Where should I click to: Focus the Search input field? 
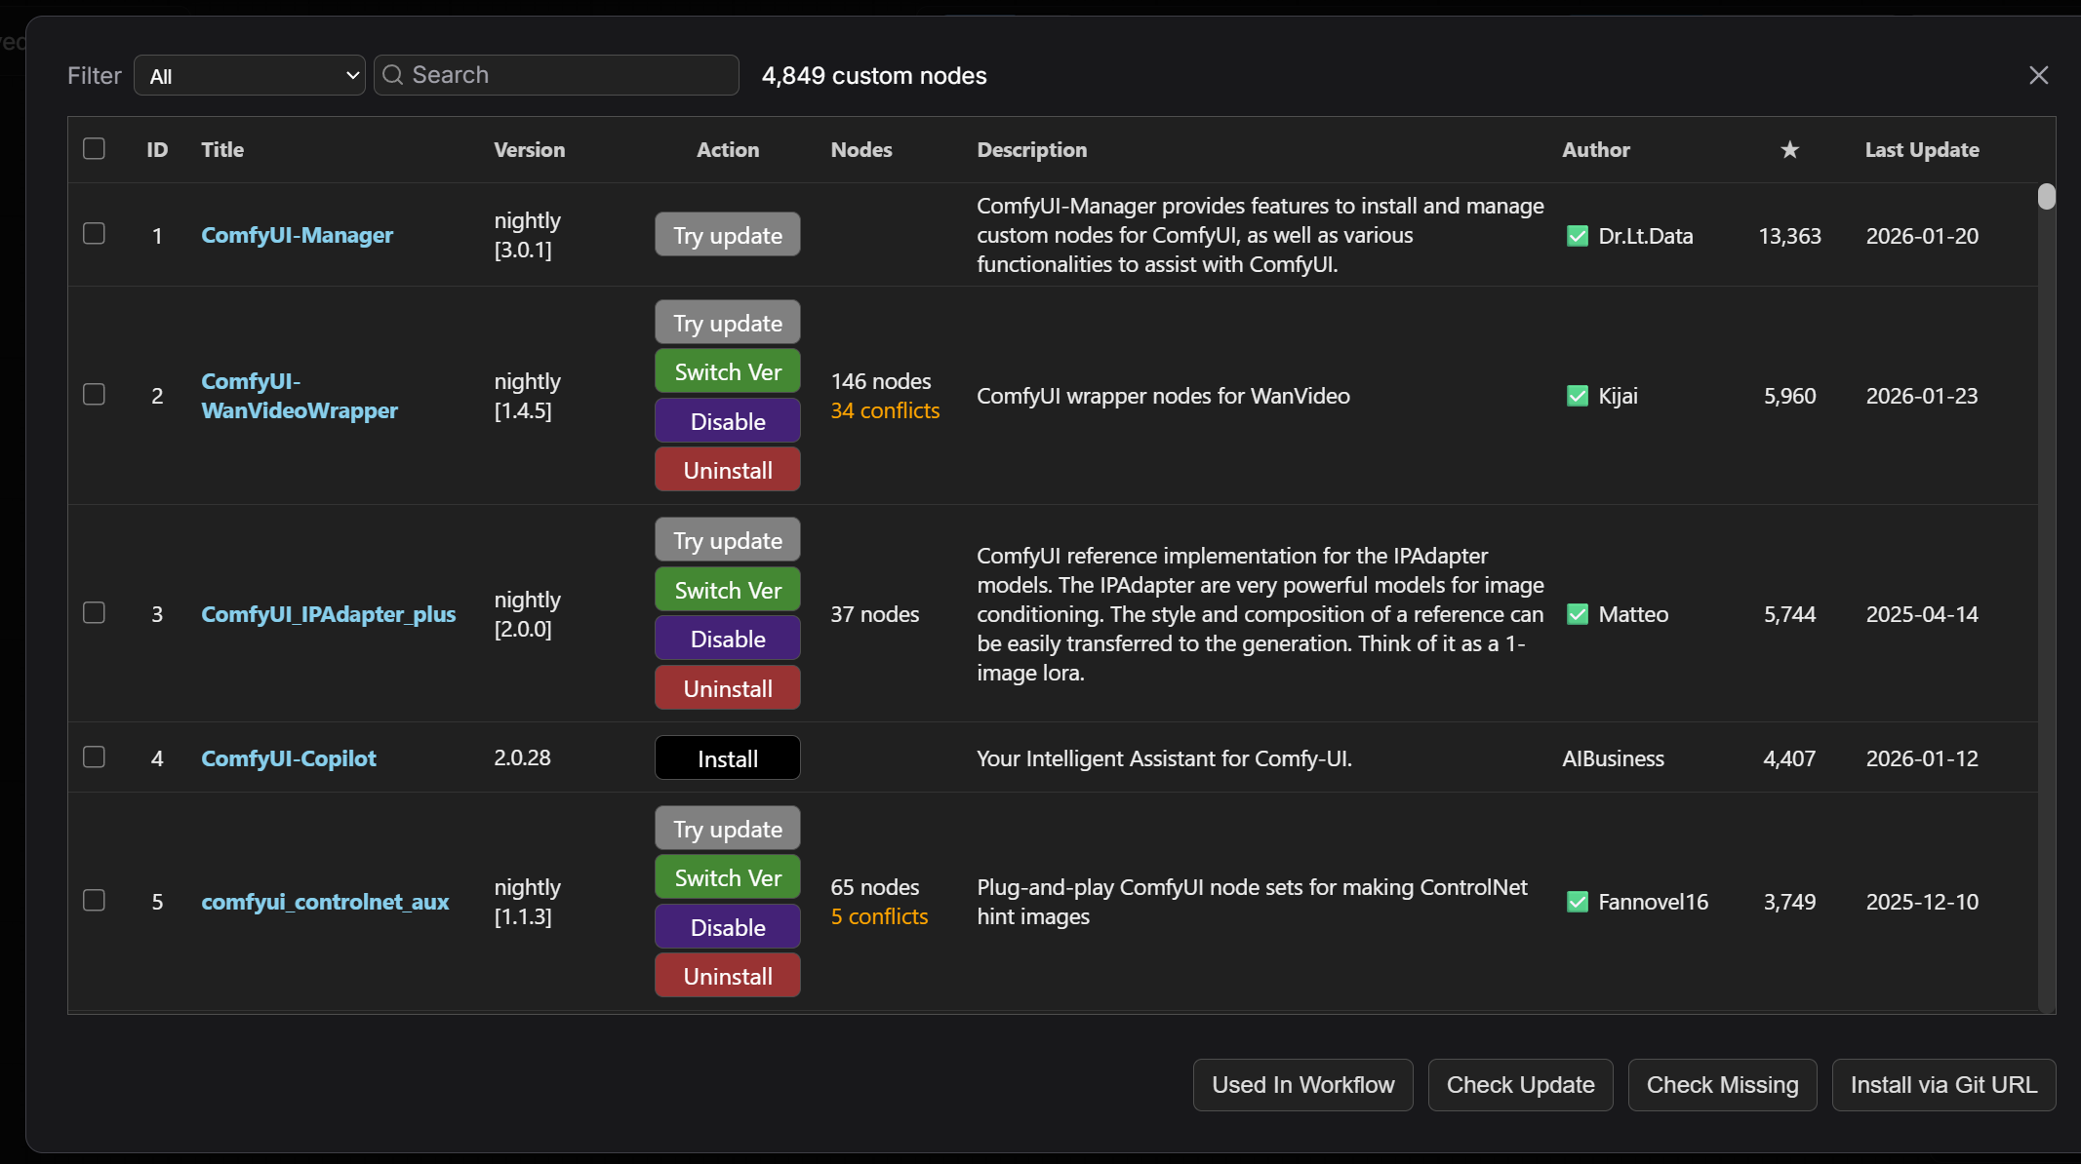566,75
